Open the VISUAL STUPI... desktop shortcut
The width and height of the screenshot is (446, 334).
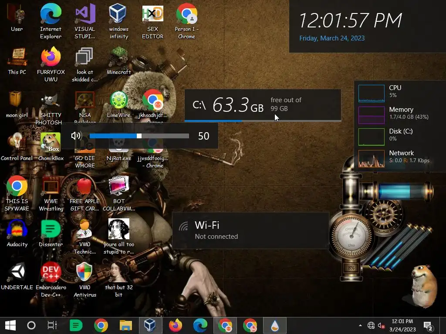85,21
